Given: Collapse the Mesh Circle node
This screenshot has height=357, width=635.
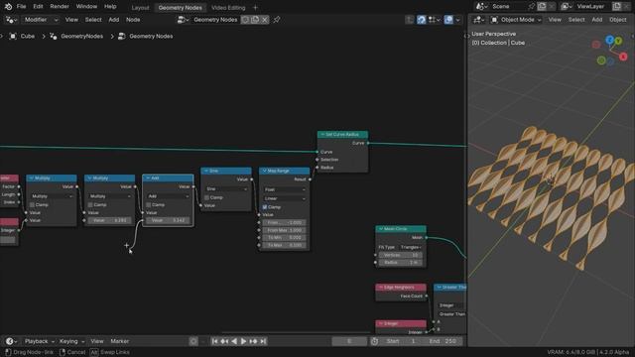Looking at the screenshot, I should [381, 229].
